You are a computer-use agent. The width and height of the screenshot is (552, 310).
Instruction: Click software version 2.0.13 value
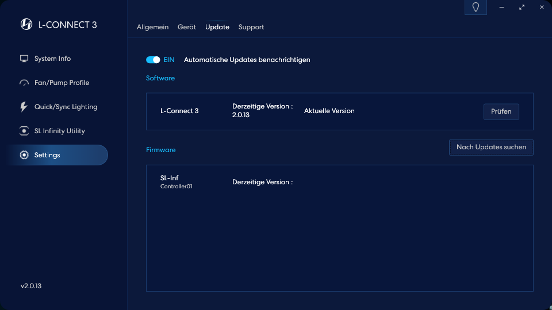pos(240,115)
